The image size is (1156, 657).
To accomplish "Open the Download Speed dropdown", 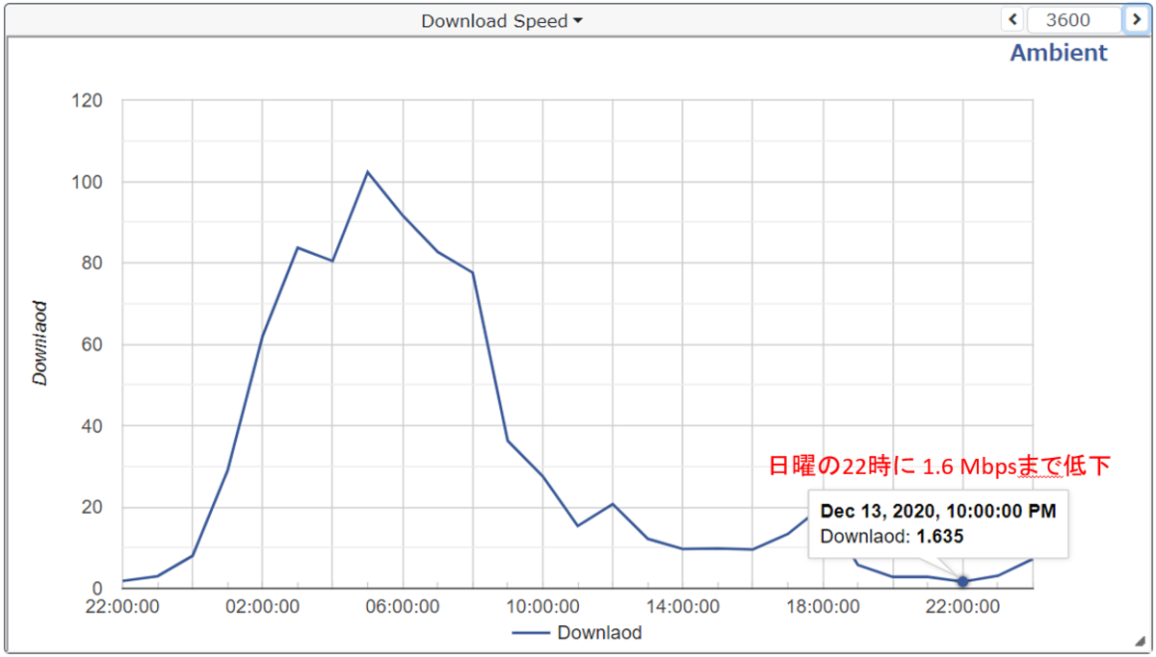I will [x=502, y=21].
